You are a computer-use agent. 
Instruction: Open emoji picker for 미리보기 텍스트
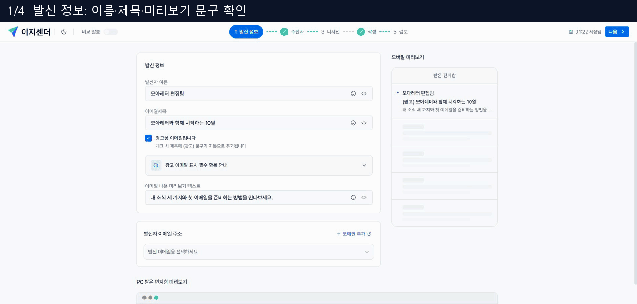353,198
